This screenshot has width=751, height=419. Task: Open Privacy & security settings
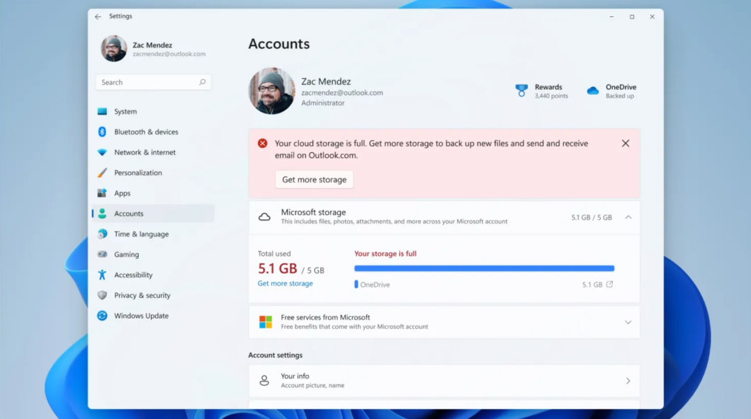[x=153, y=295]
